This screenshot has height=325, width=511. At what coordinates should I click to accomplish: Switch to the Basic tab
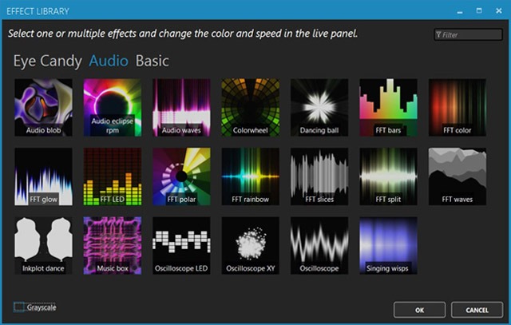[x=153, y=61]
